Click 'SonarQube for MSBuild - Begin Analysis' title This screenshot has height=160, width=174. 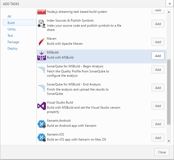tap(75, 66)
